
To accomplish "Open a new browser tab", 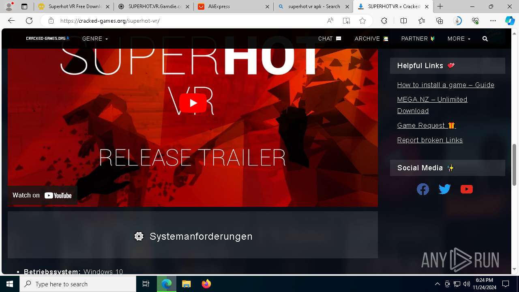I will [x=440, y=6].
